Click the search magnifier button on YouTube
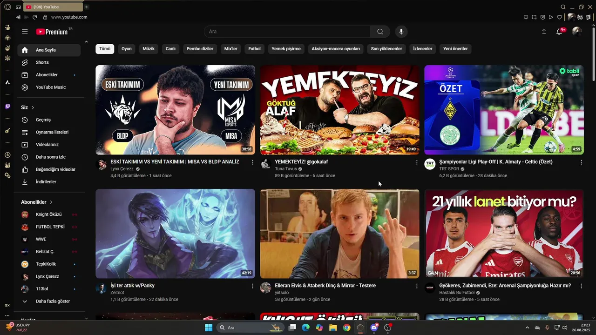Screen dimensions: 596x335 (380, 32)
